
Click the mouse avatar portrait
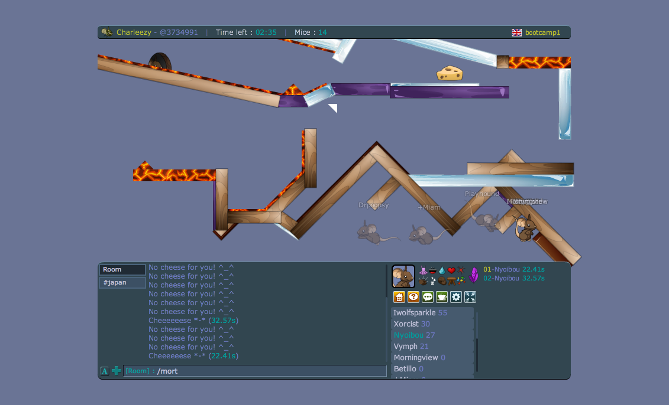[x=403, y=276]
